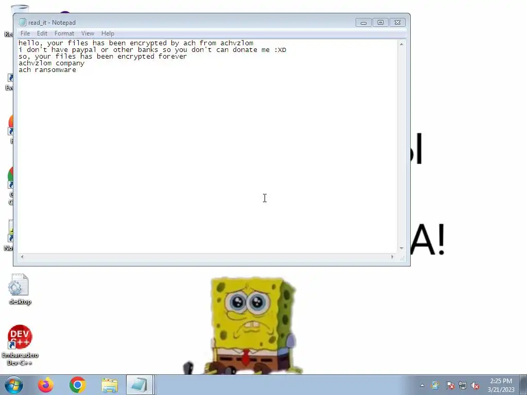Close the read_it Notepad window
This screenshot has width=527, height=395.
point(397,23)
